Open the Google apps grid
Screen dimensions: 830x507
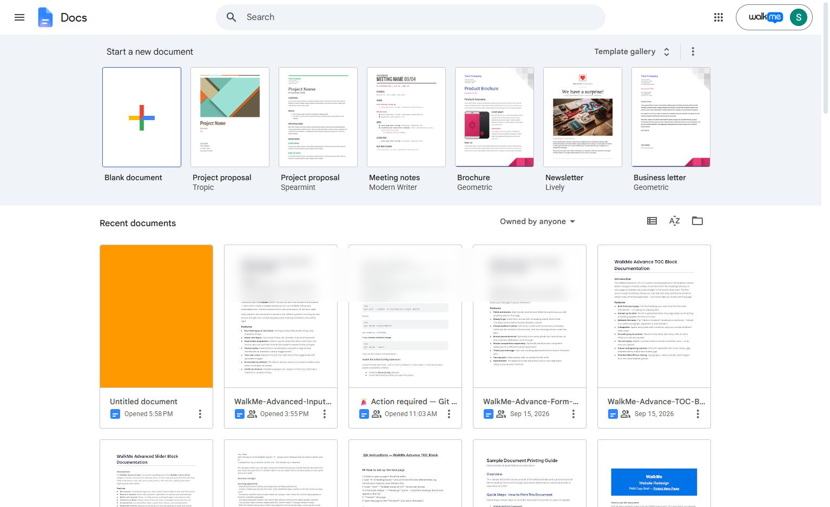[x=719, y=17]
